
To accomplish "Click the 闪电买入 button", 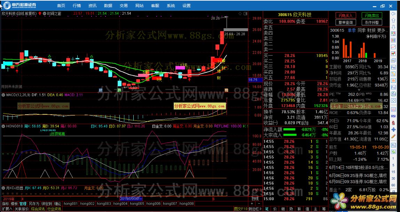I will click(346, 16).
